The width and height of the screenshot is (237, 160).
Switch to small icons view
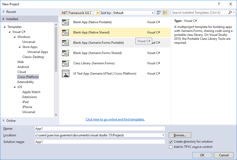pyautogui.click(x=159, y=13)
